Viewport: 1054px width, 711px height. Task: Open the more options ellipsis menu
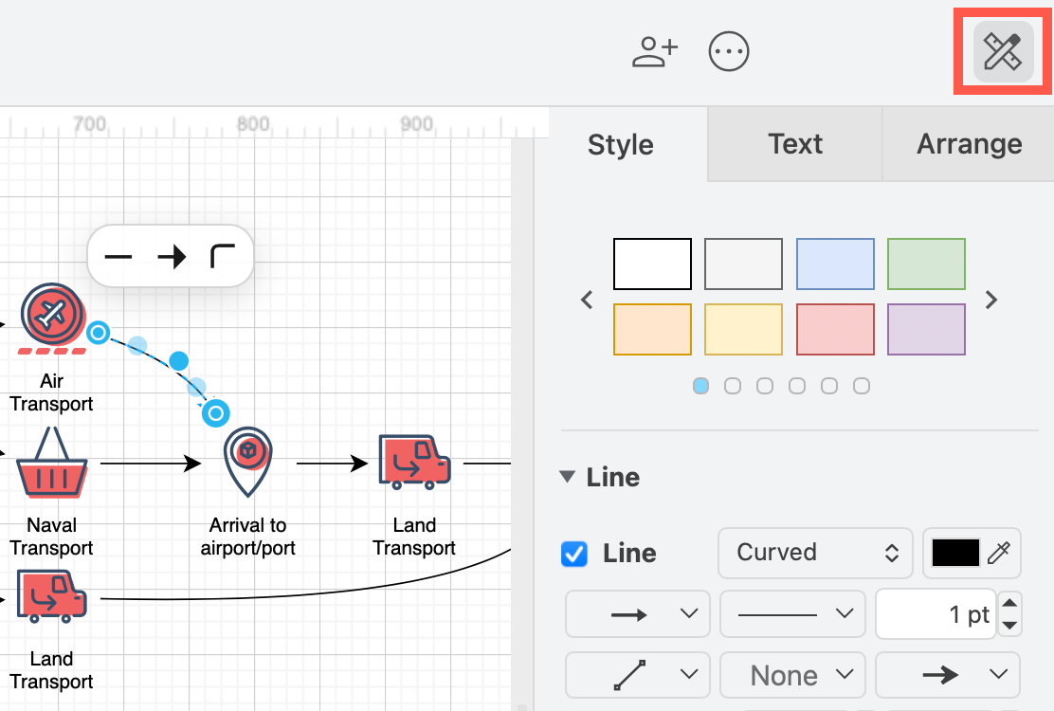coord(729,52)
